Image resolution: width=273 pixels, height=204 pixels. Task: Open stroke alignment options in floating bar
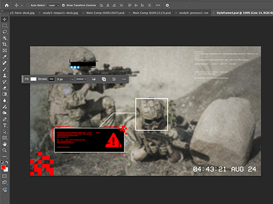pyautogui.click(x=94, y=79)
